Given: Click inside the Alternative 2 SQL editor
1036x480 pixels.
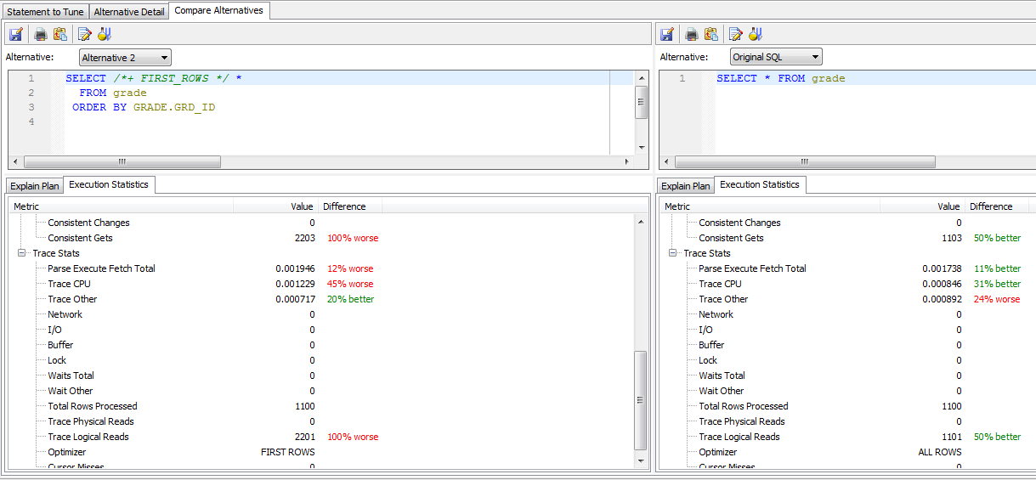Looking at the screenshot, I should click(340, 123).
